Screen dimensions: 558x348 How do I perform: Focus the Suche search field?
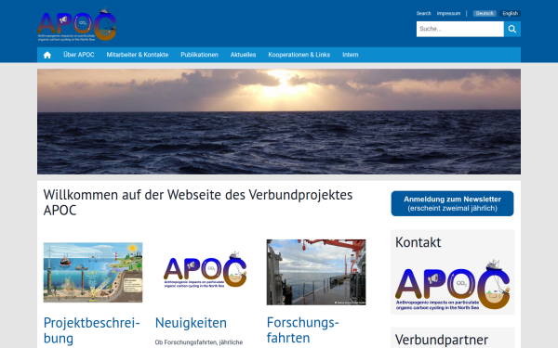click(460, 29)
